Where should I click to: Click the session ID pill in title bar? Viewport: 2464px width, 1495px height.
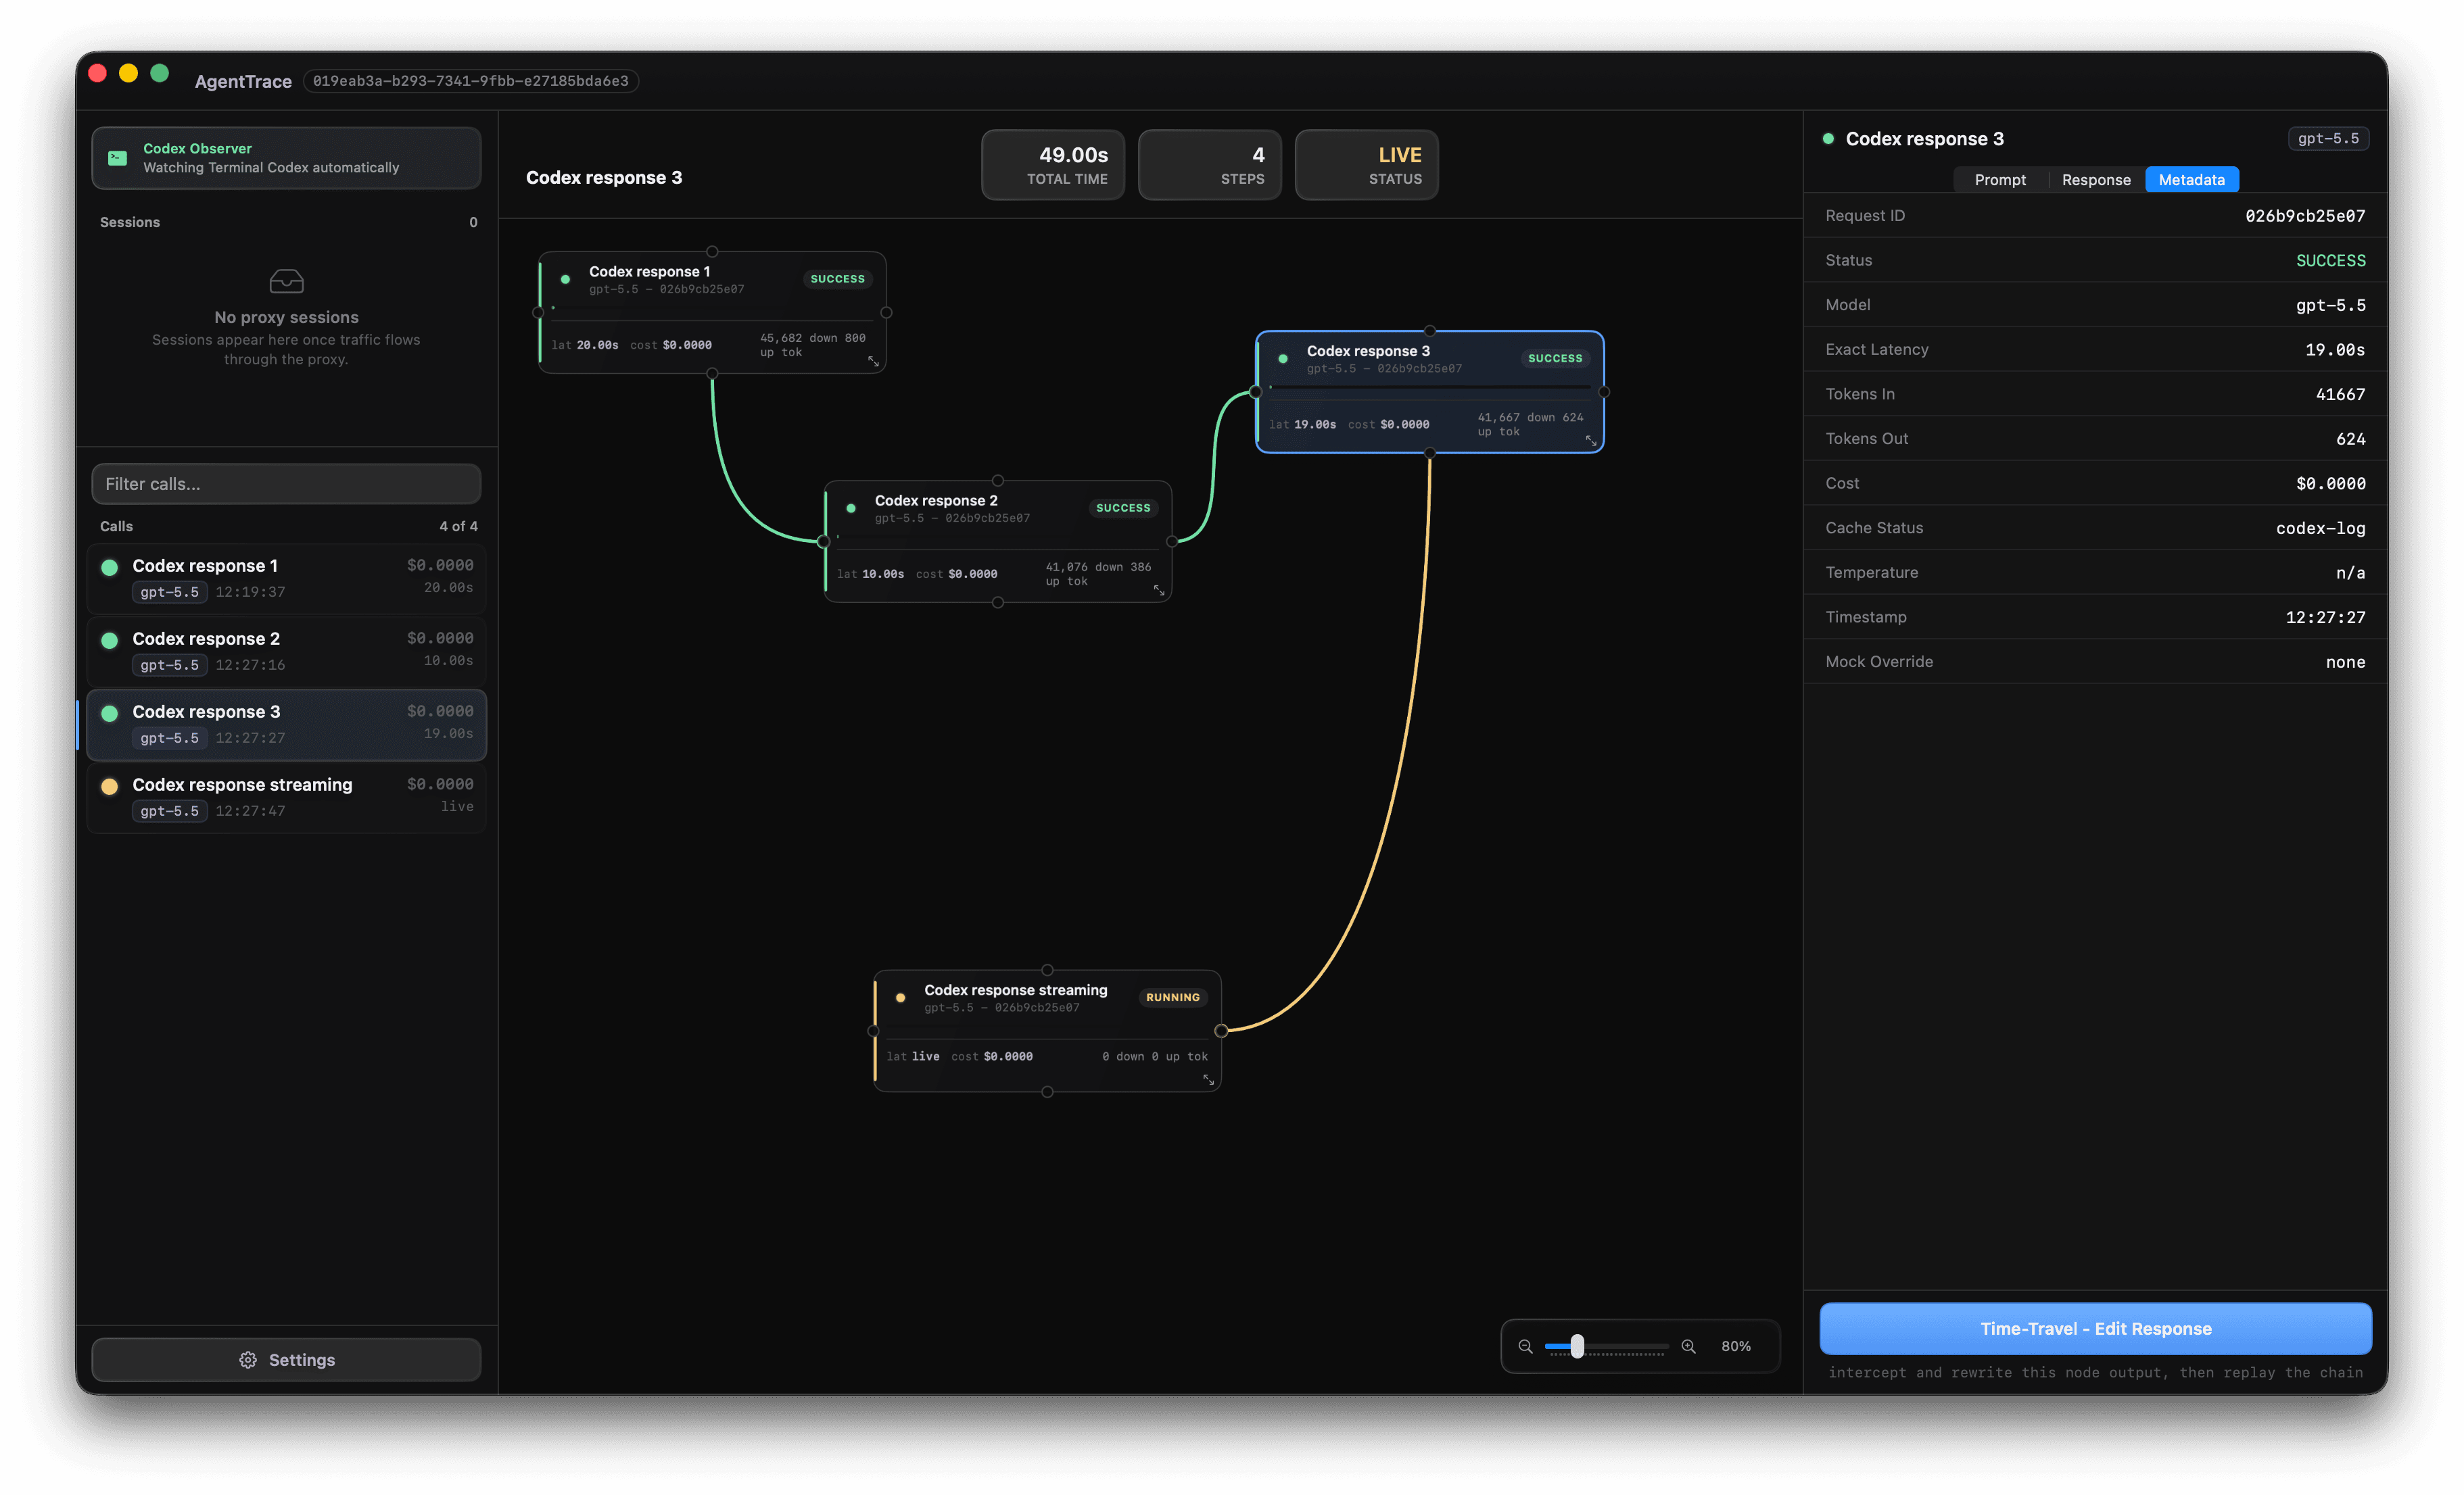pyautogui.click(x=471, y=81)
